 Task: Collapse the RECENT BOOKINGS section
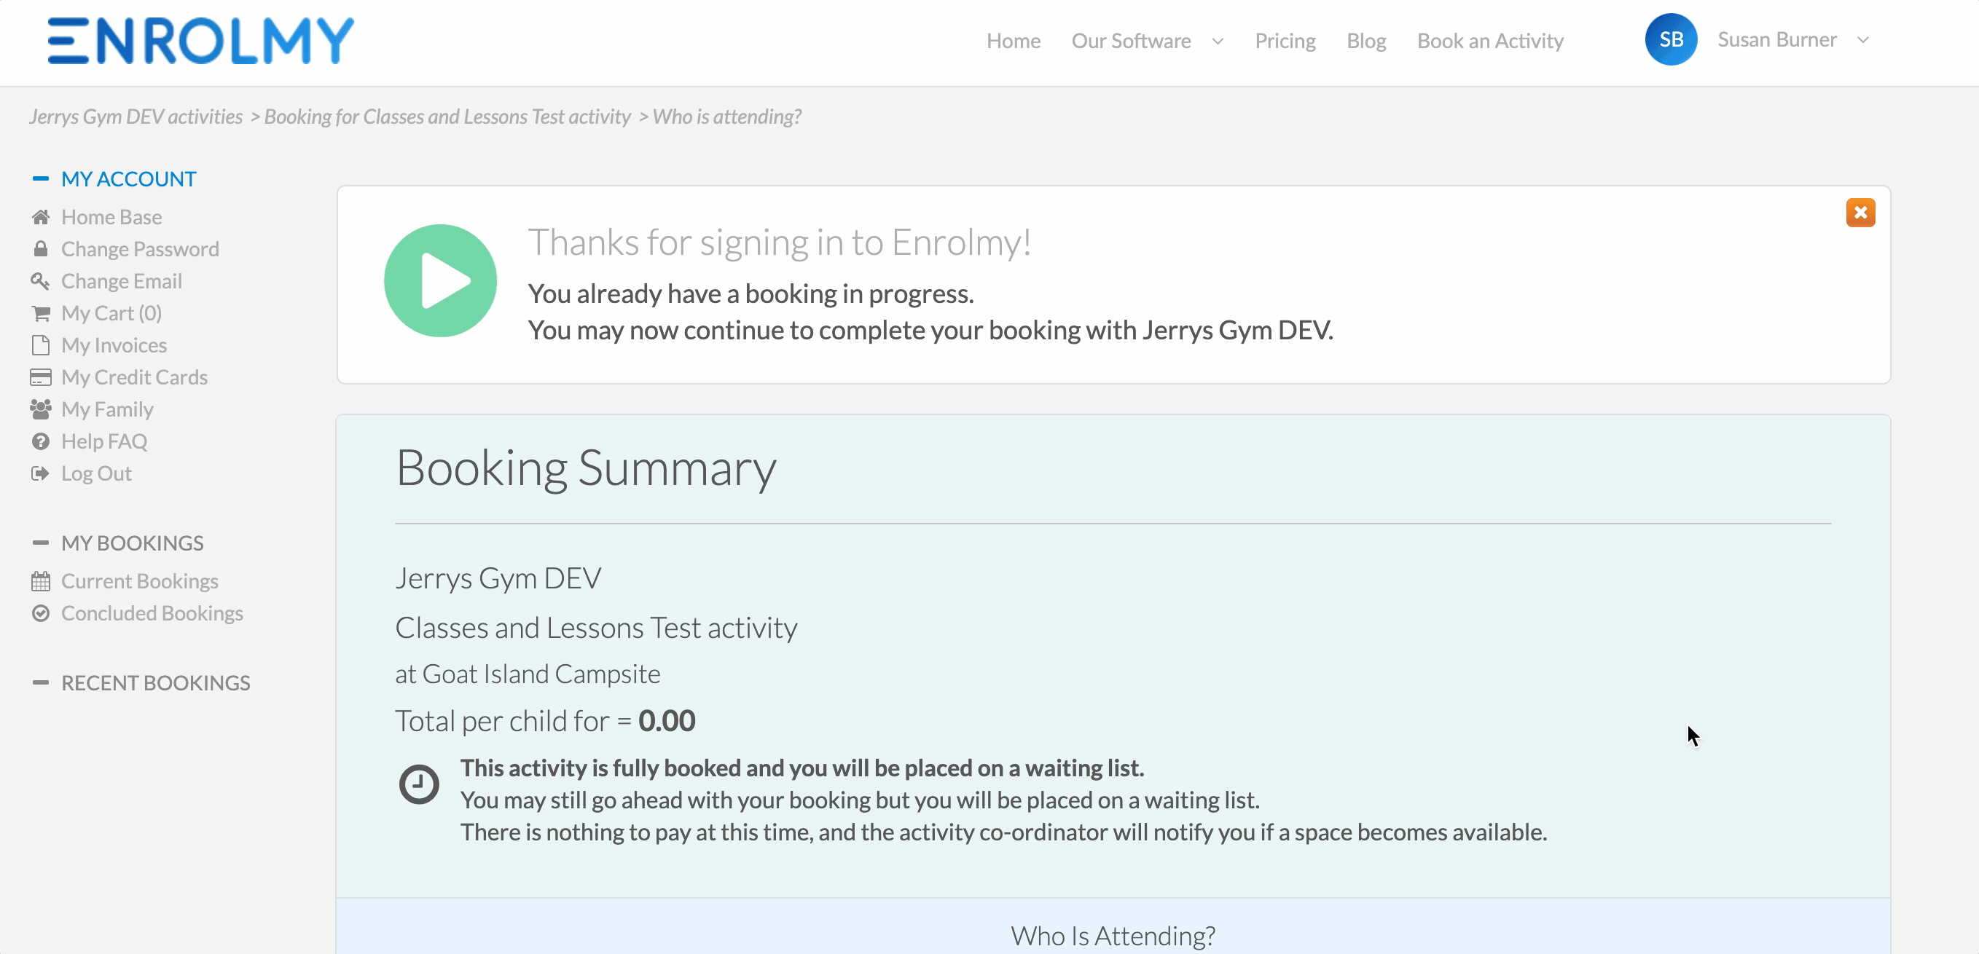coord(41,683)
